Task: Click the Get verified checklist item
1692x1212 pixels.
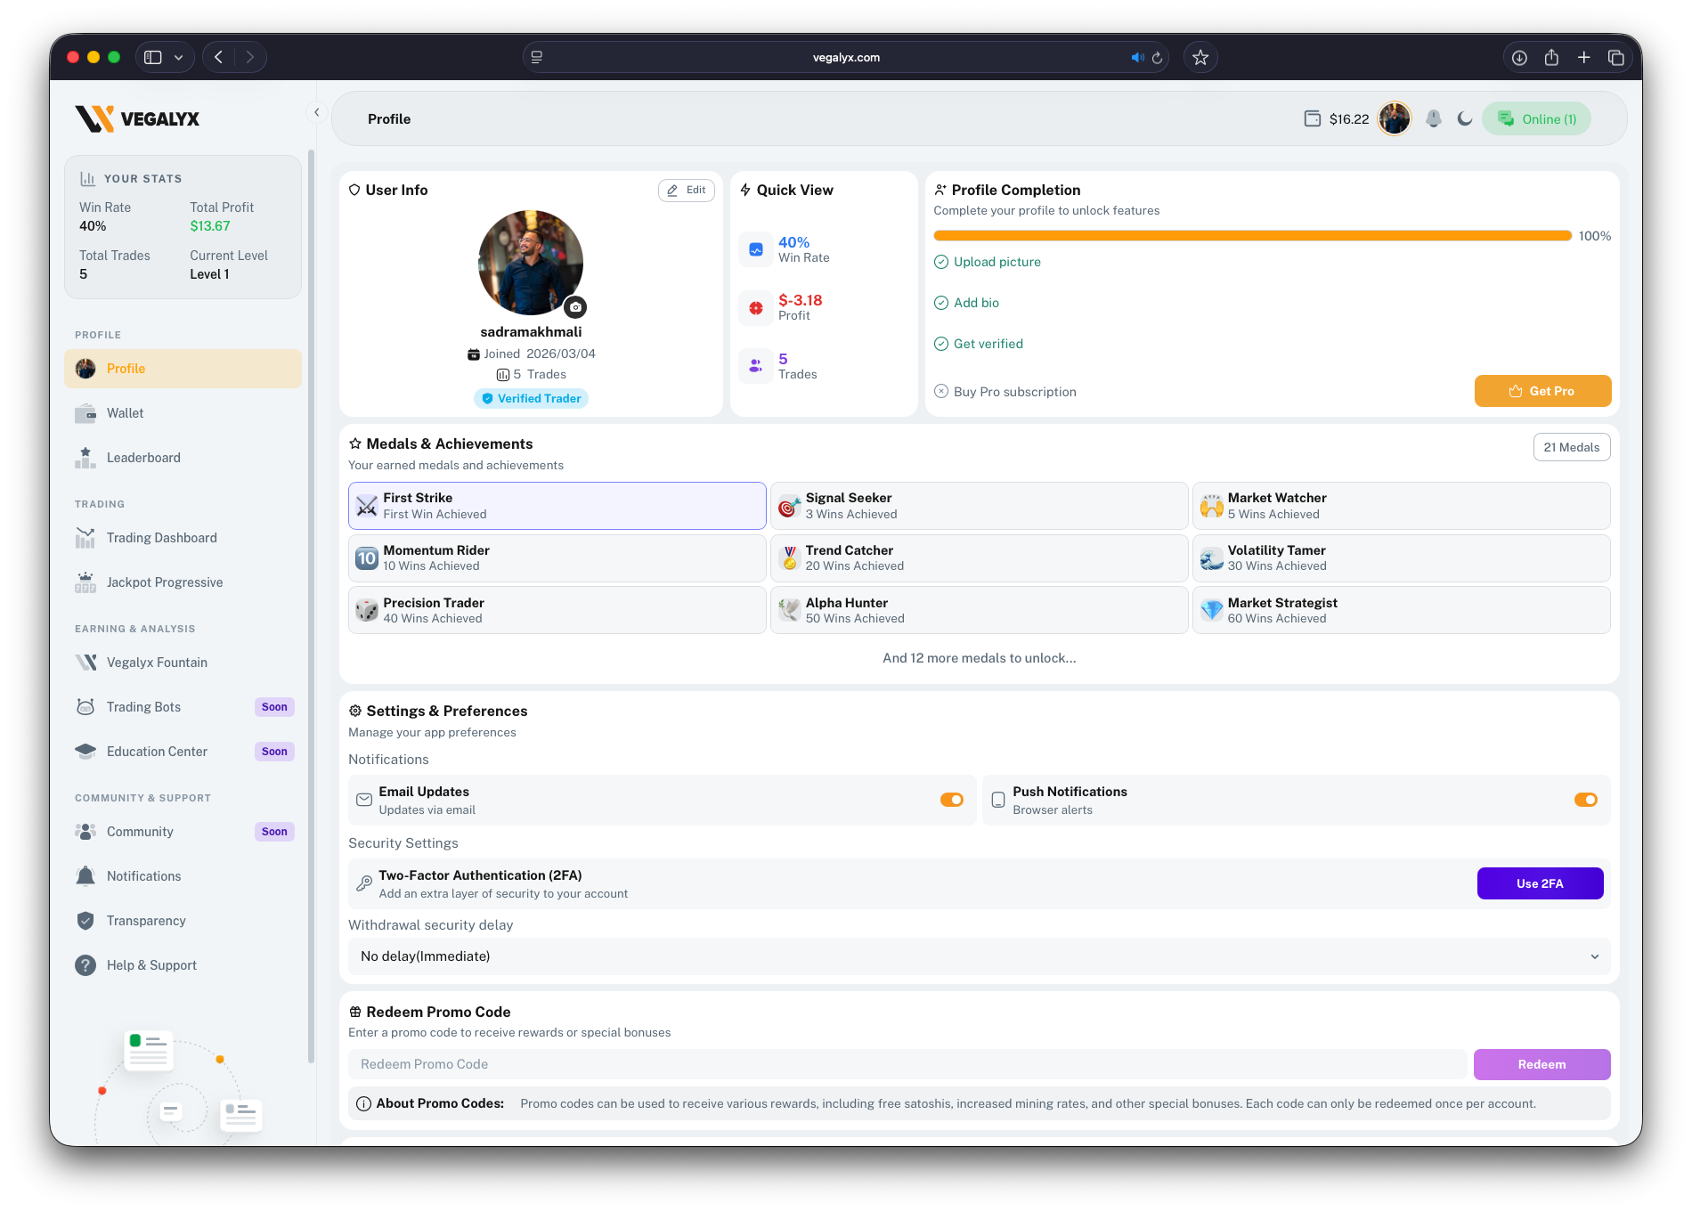Action: coord(979,344)
